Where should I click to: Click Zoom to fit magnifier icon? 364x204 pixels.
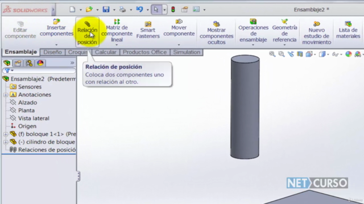[x=272, y=54]
